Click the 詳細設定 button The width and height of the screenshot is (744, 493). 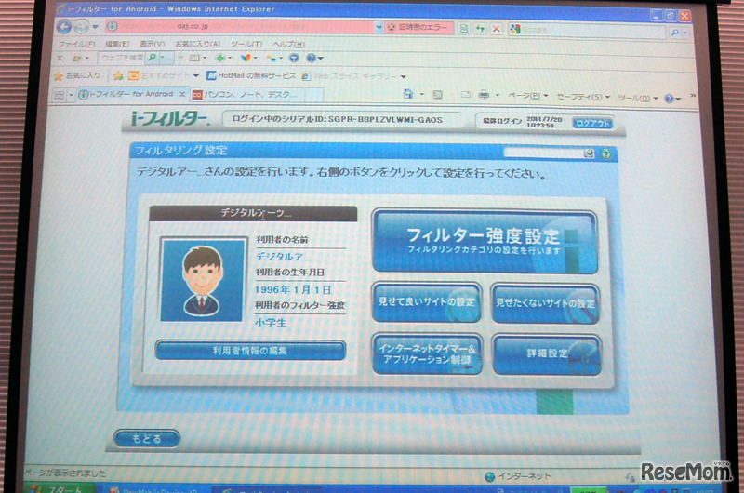tap(547, 354)
